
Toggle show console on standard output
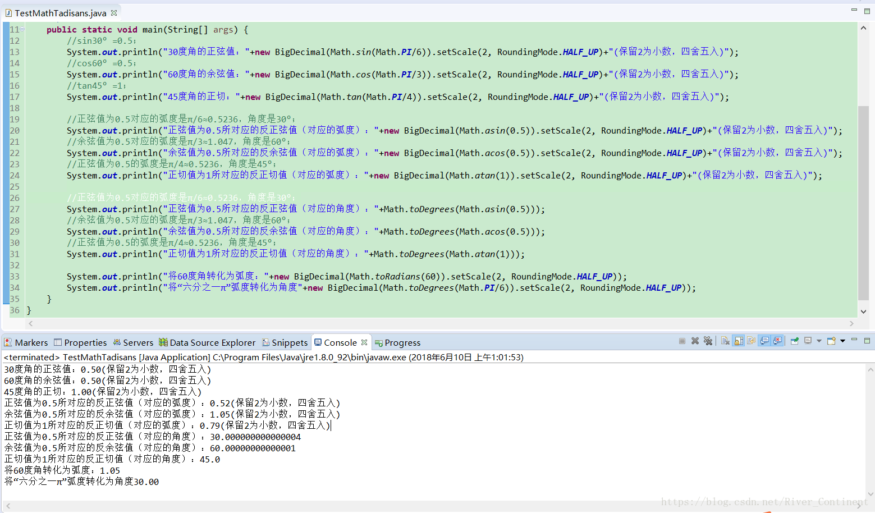click(764, 341)
